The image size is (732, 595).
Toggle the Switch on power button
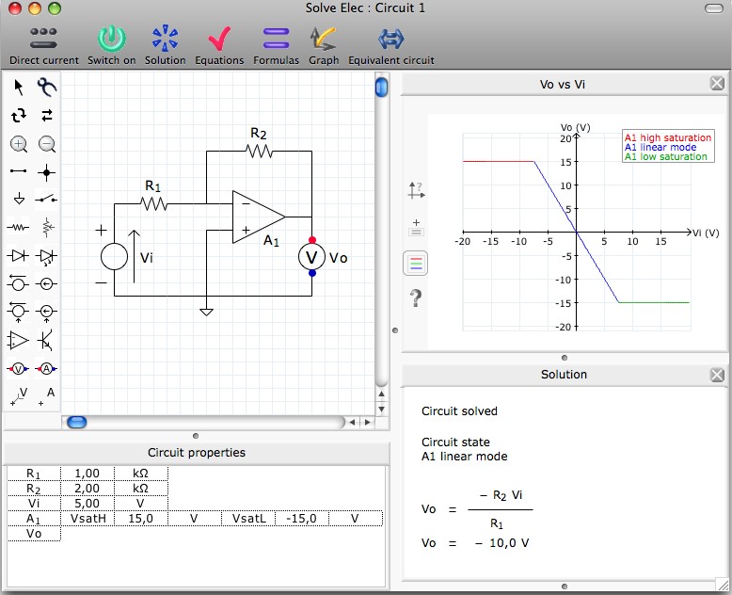click(x=112, y=46)
